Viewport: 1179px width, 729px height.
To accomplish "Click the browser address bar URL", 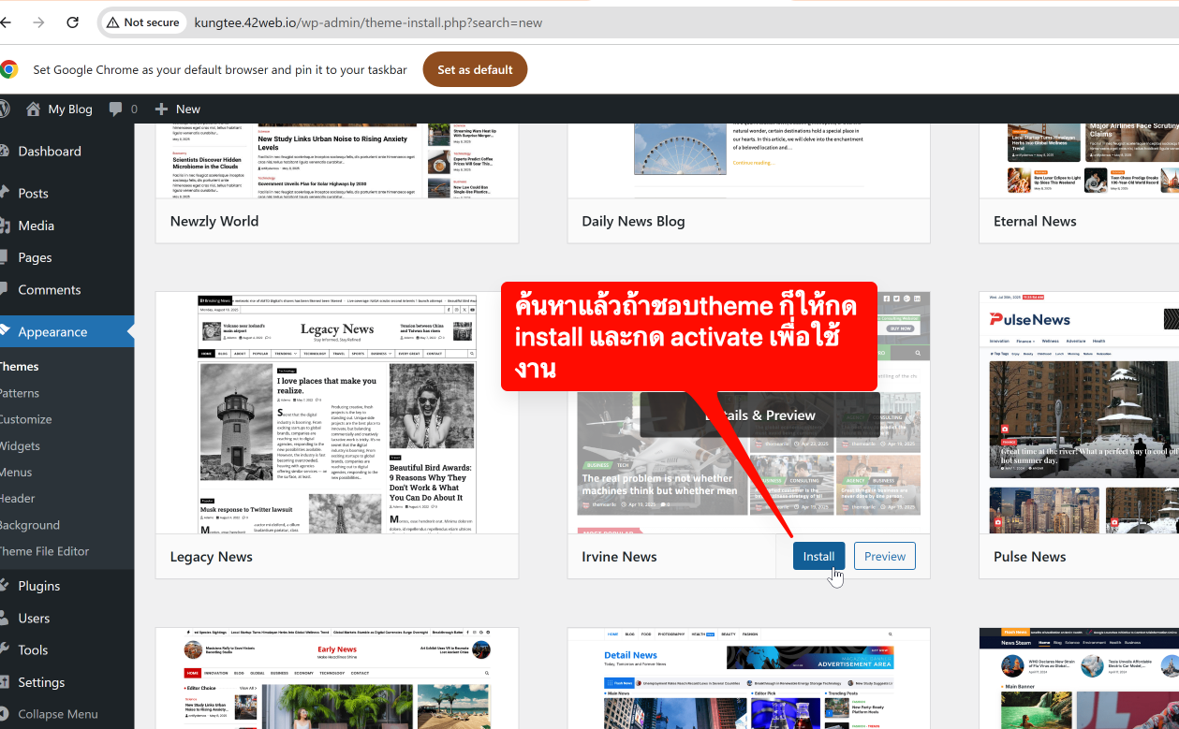I will pos(368,22).
